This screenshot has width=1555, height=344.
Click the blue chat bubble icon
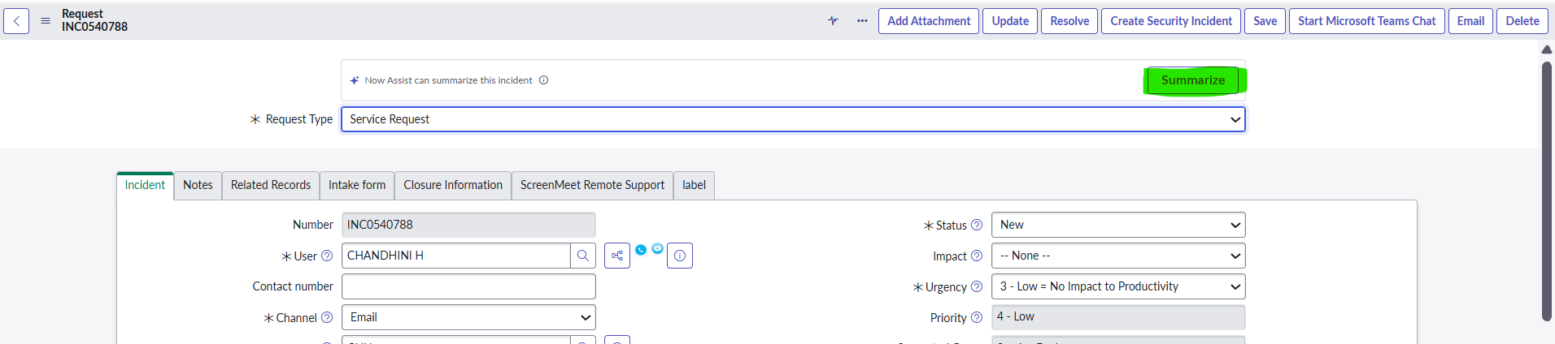coord(657,248)
